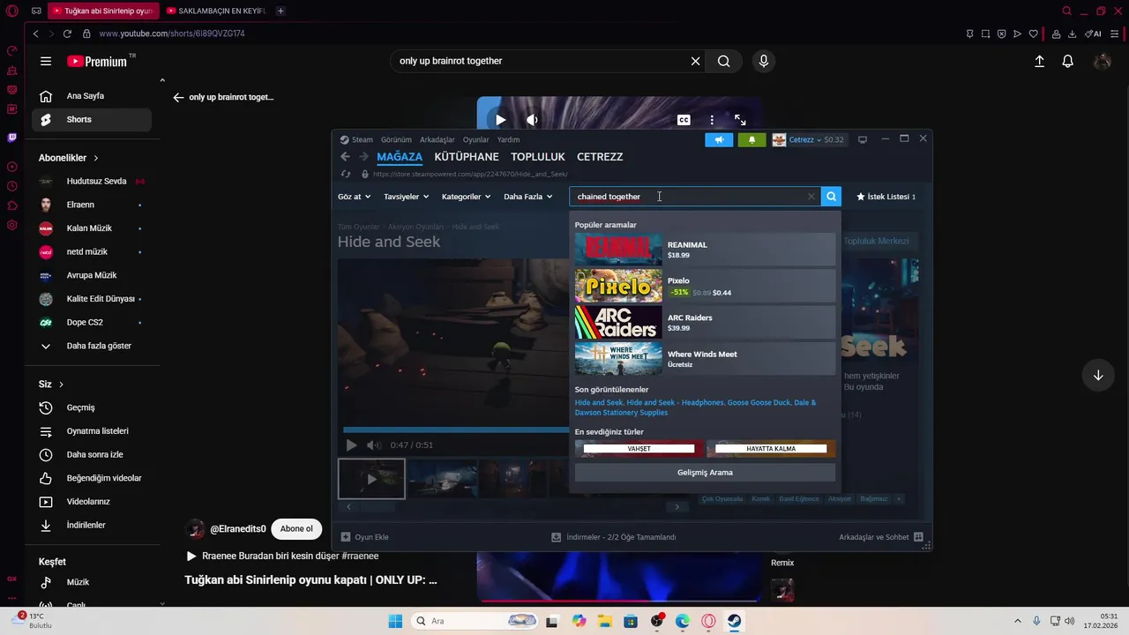The image size is (1129, 635).
Task: Play the Steam trailer video
Action: pyautogui.click(x=351, y=445)
